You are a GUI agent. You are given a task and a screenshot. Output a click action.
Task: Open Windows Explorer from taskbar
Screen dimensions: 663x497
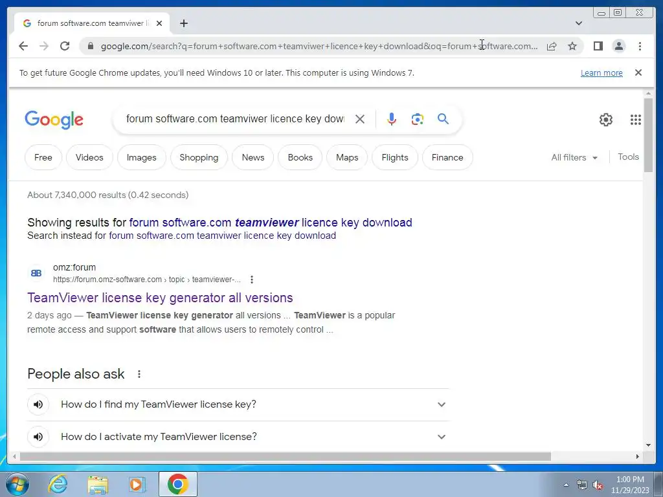pos(98,484)
